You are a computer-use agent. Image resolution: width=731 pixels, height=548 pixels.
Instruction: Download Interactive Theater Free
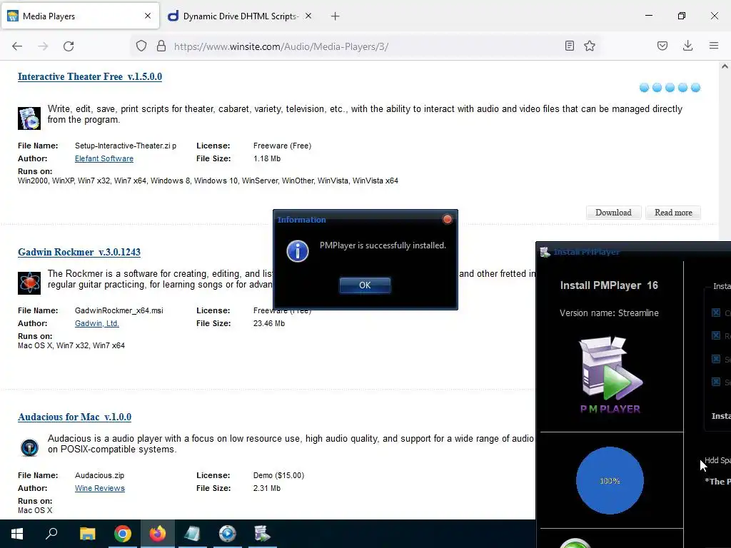[x=613, y=213]
